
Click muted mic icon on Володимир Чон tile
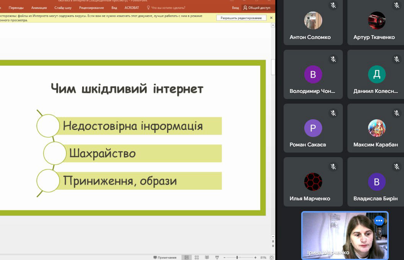(x=333, y=59)
